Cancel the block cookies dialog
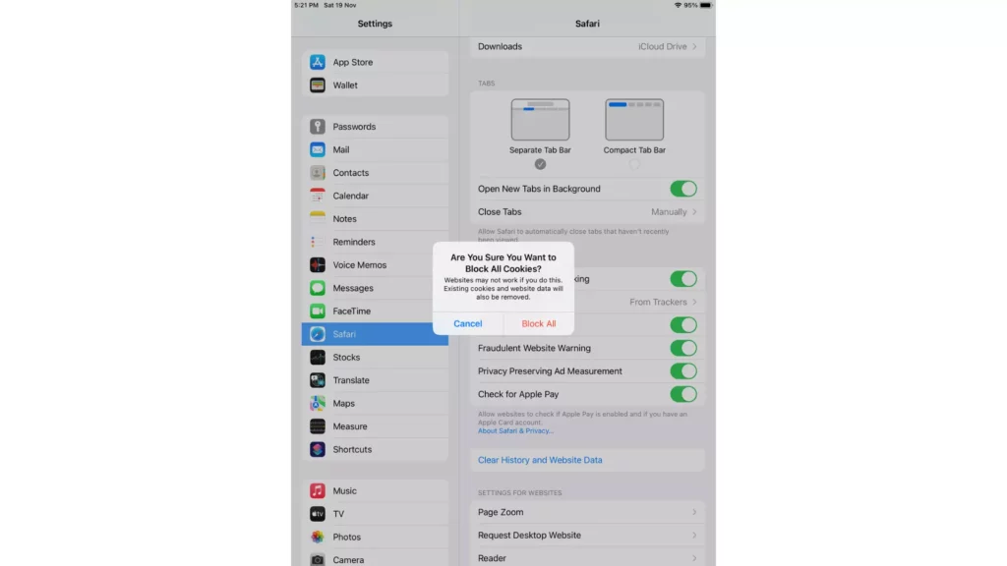Screen dimensions: 1007x566 467,324
